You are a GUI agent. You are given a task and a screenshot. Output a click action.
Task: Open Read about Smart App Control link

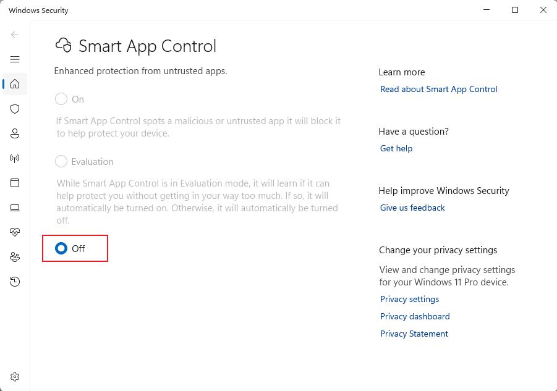point(438,90)
